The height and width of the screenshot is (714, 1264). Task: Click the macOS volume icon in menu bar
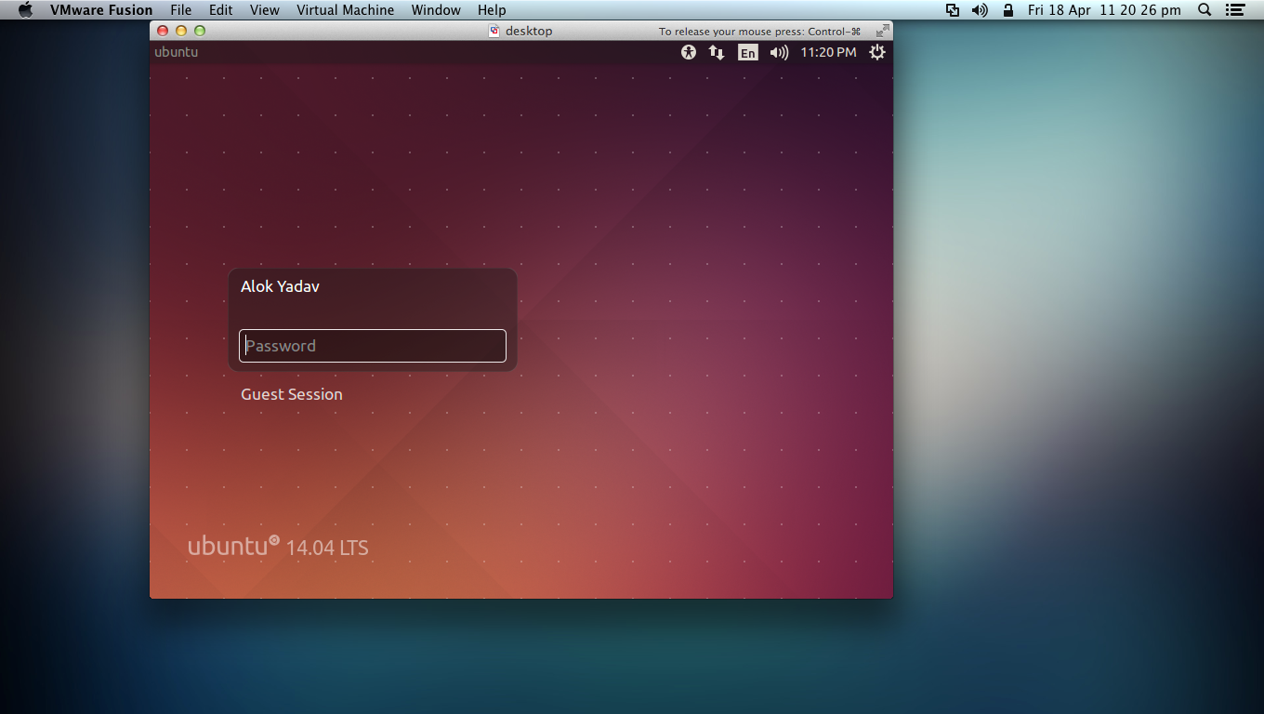(980, 10)
